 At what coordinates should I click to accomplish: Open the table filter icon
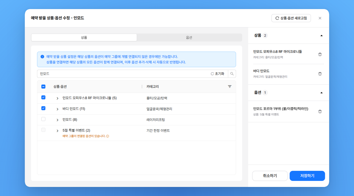[x=230, y=87]
